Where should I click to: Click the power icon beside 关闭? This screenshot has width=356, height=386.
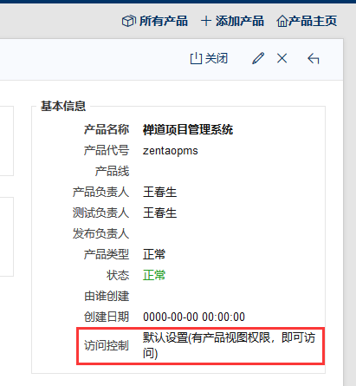[196, 58]
